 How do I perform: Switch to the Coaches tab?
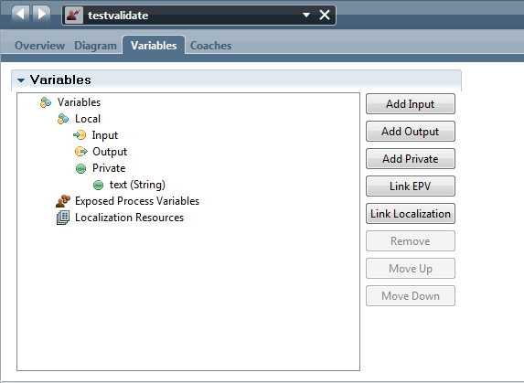(210, 46)
